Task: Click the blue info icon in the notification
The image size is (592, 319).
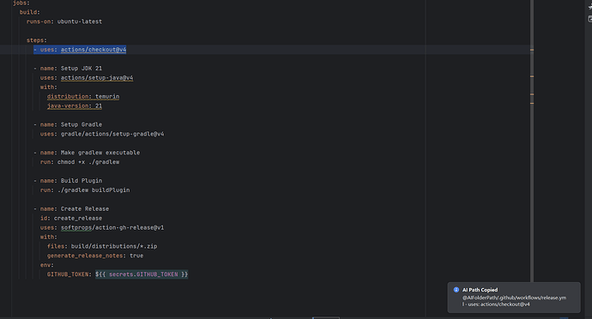Action: click(x=456, y=290)
